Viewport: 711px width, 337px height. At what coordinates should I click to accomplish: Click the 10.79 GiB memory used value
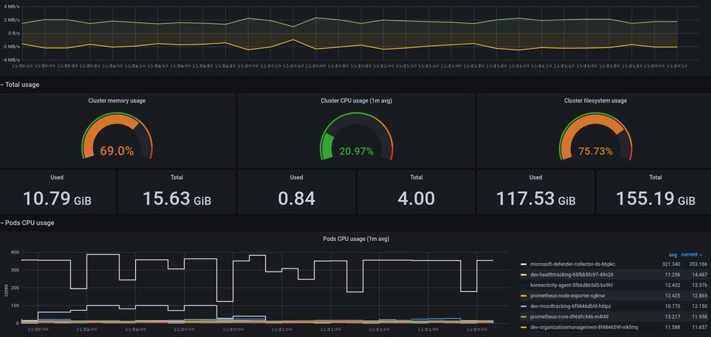(57, 199)
